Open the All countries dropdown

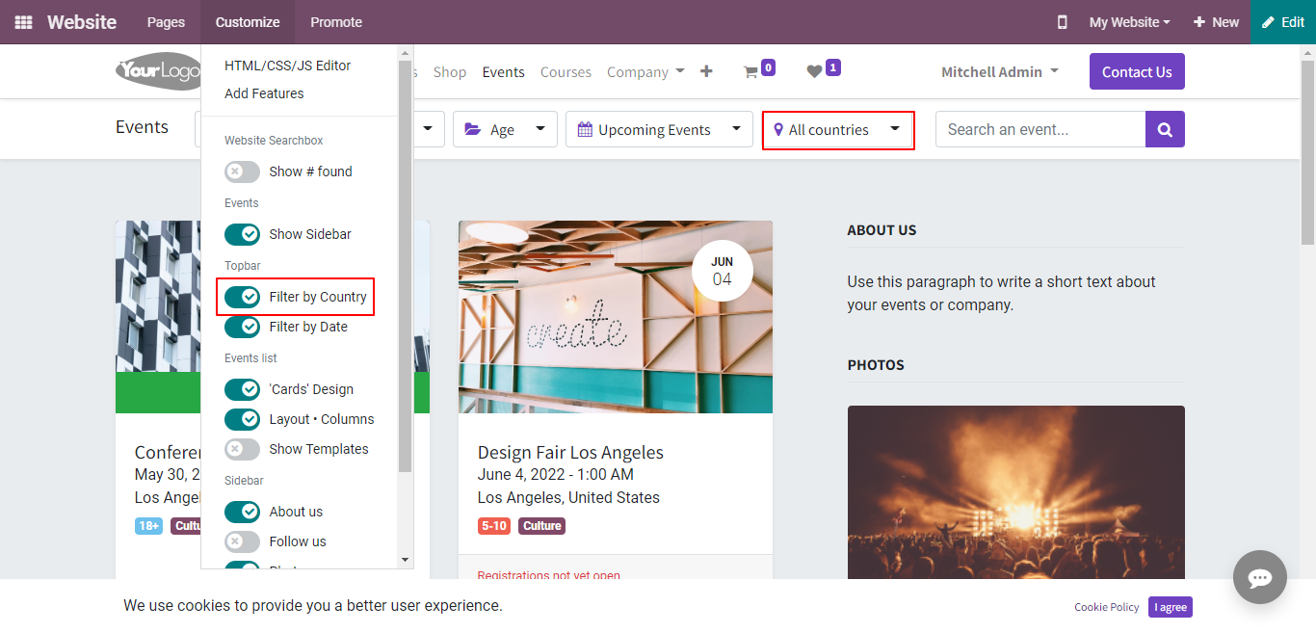pos(837,129)
